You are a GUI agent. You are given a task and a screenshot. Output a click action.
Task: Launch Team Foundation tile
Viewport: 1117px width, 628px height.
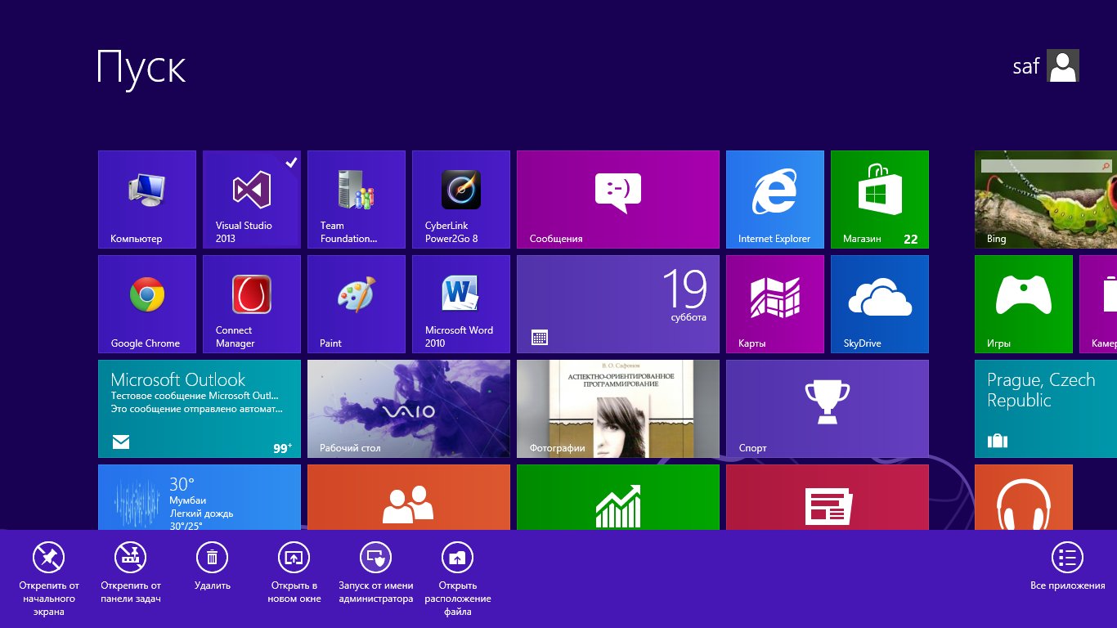(357, 200)
